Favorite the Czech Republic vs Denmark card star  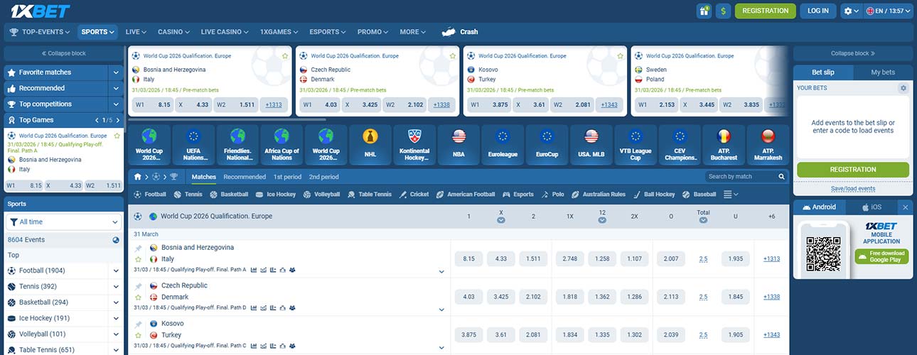(x=453, y=55)
